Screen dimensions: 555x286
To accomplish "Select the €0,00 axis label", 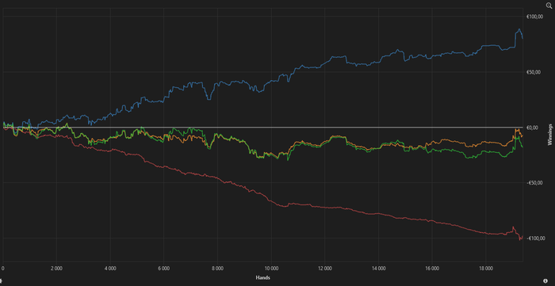I will (533, 128).
